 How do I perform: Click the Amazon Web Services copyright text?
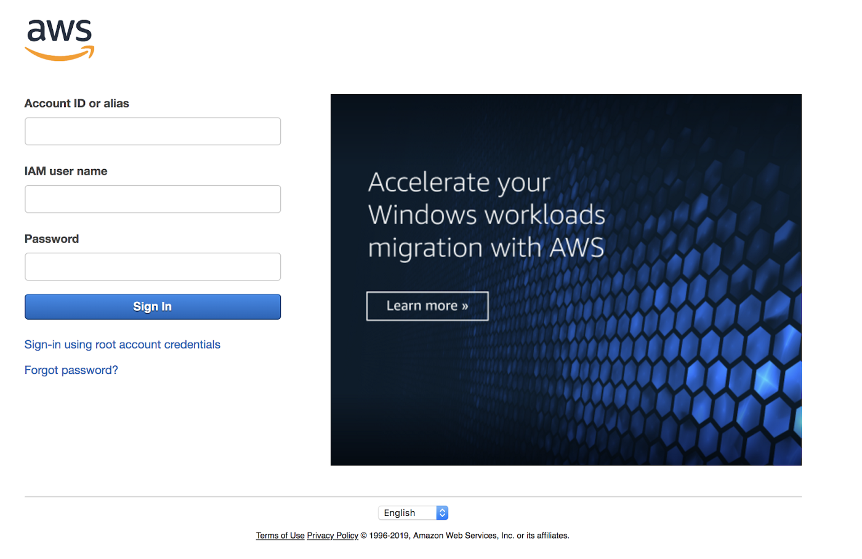[465, 536]
